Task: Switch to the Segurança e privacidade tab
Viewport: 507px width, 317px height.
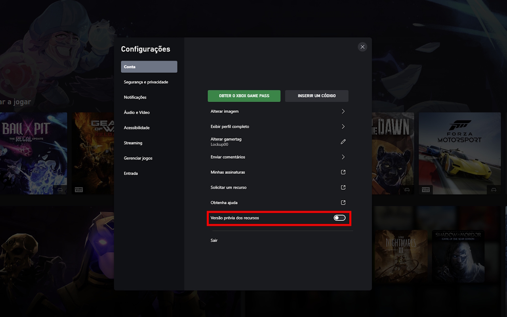Action: pyautogui.click(x=146, y=82)
